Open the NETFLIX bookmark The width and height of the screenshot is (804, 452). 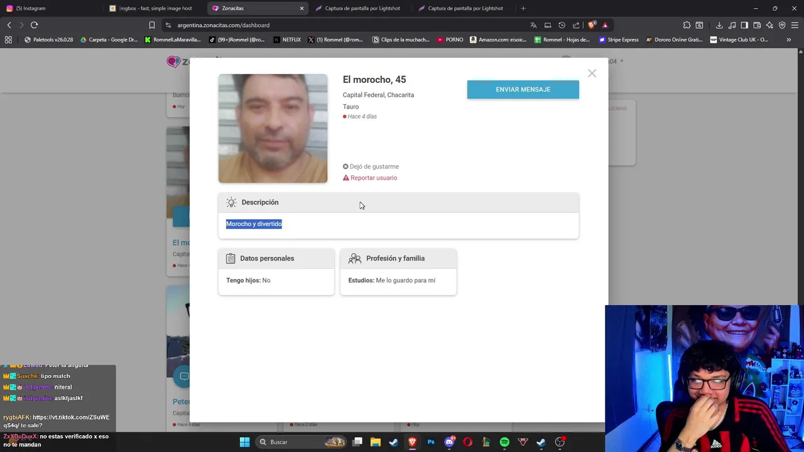pos(287,40)
